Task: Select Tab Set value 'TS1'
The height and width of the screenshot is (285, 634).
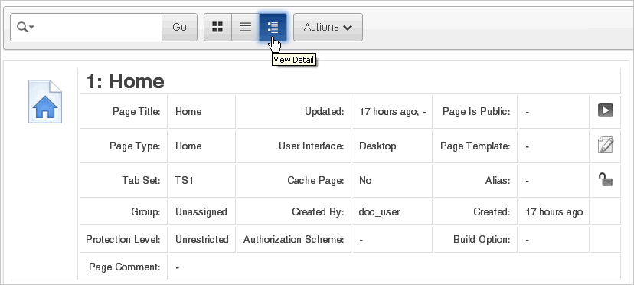Action: (185, 180)
